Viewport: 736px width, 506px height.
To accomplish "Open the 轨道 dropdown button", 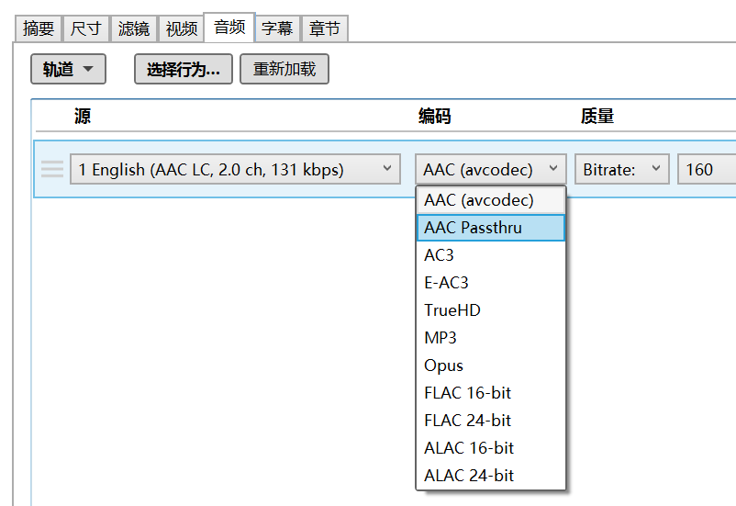I will (x=68, y=70).
